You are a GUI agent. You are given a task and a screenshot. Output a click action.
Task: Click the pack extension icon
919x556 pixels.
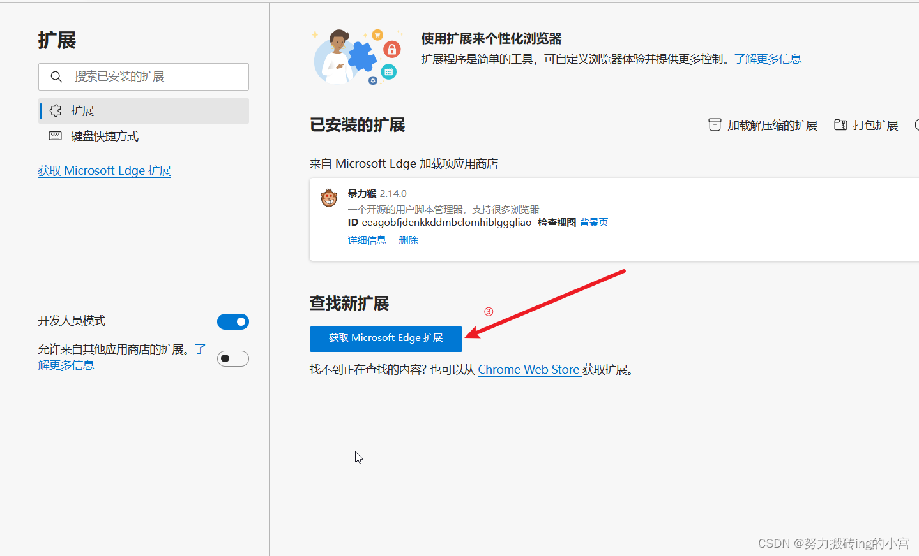[840, 125]
